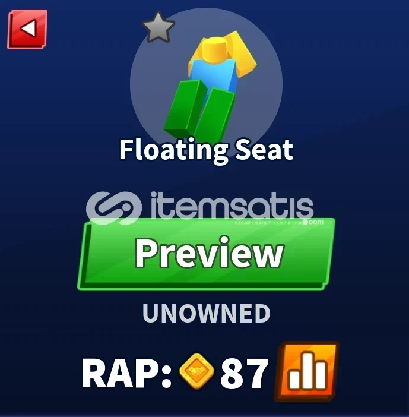The height and width of the screenshot is (417, 409).
Task: Go back using the red arrow button
Action: (x=27, y=29)
